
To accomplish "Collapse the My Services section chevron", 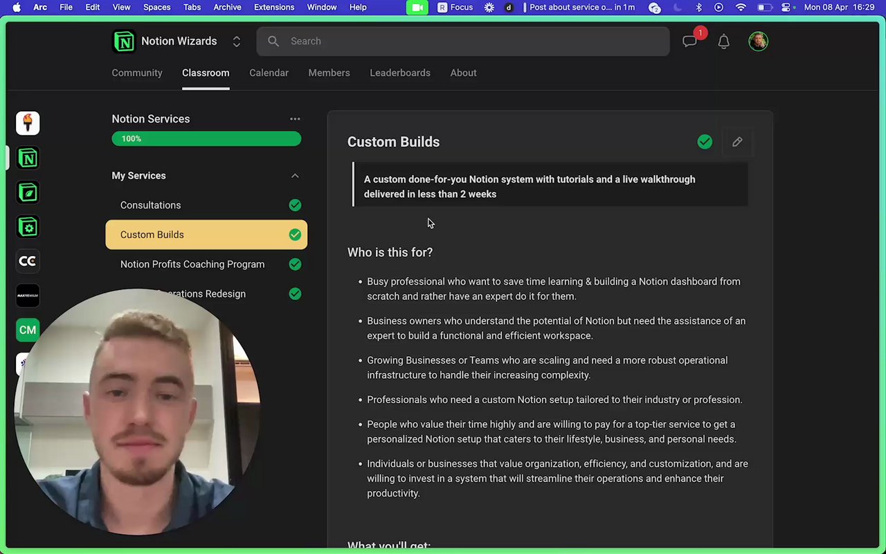I will point(295,176).
